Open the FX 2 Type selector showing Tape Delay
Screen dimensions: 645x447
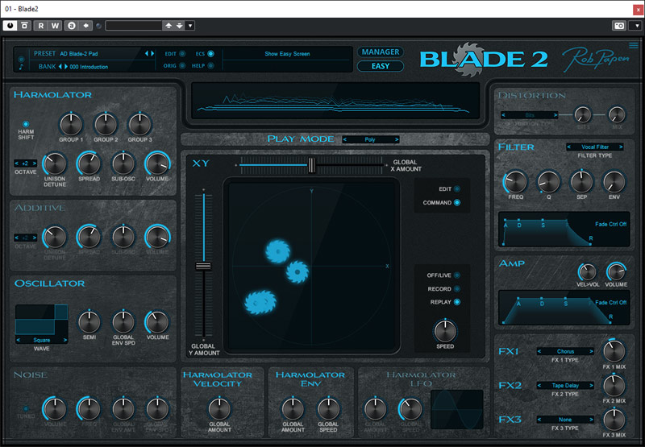tap(565, 385)
